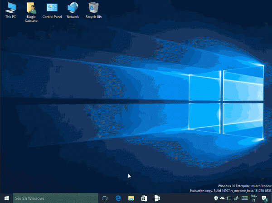Select the Recycle Bin desktop icon
The image size is (272, 203).
pyautogui.click(x=94, y=10)
